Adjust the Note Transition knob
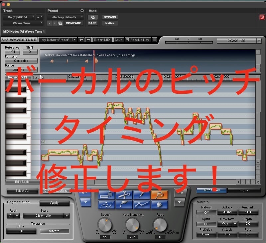This screenshot has height=243, width=266. click(x=132, y=225)
